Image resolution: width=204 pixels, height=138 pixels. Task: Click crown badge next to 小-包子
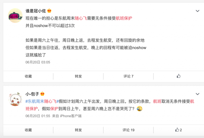pos(42,94)
